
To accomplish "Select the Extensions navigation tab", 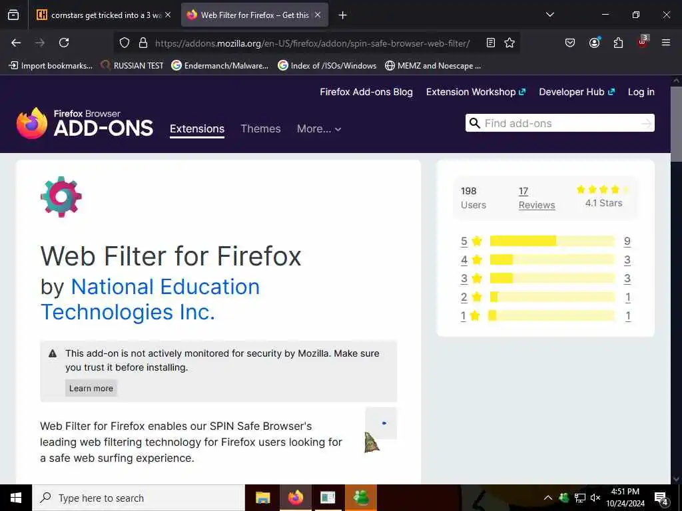I will point(197,129).
